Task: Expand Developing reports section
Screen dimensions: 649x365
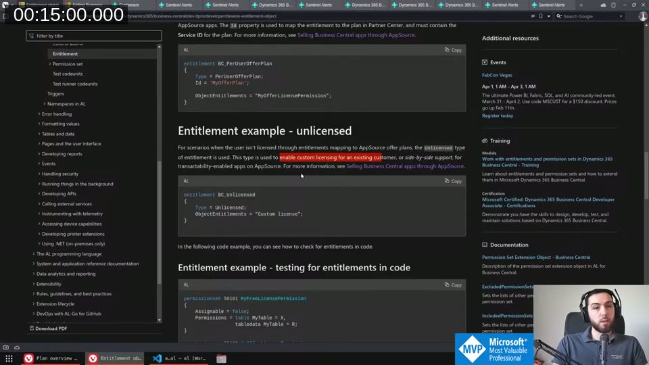Action: tap(39, 154)
